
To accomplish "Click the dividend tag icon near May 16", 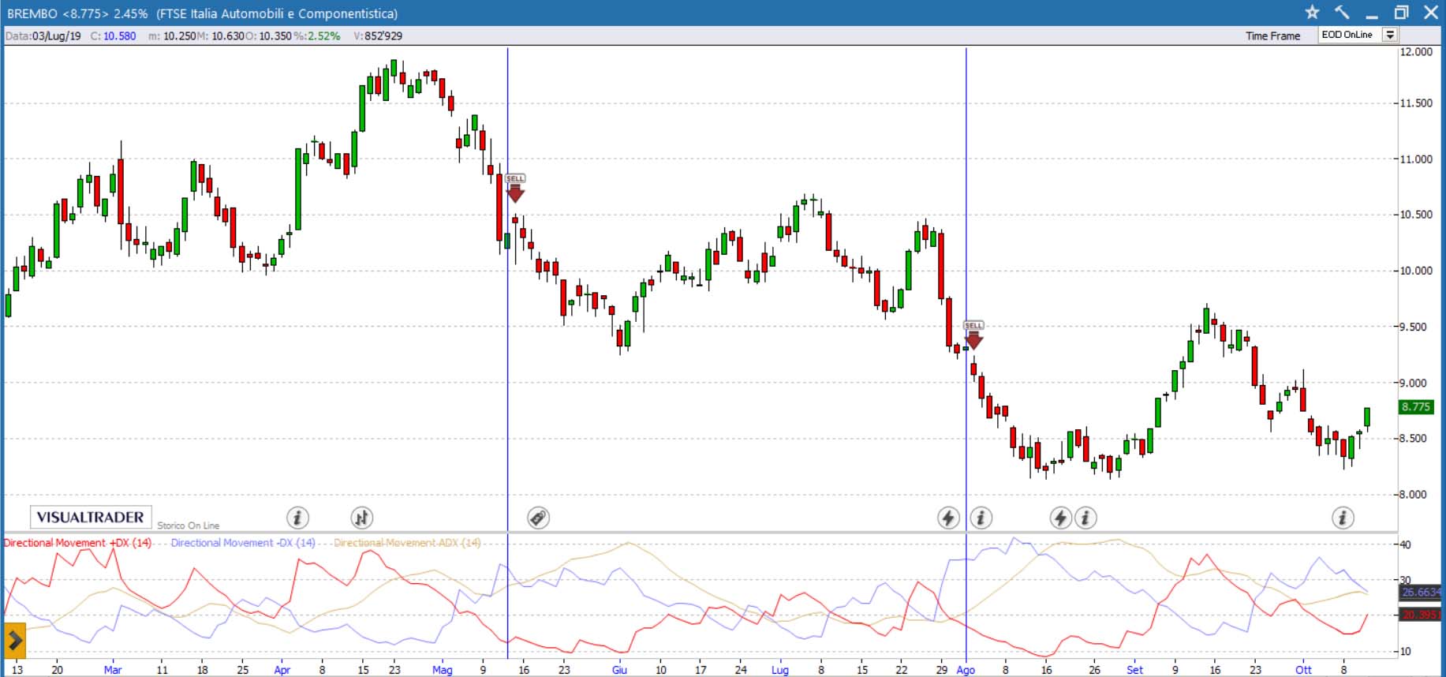I will click(538, 518).
